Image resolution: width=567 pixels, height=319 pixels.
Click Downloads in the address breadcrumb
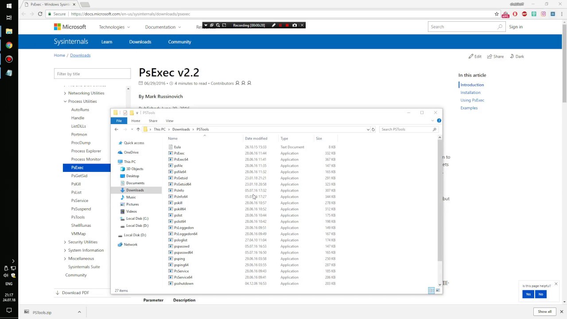click(x=181, y=129)
